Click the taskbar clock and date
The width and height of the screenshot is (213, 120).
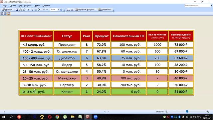point(207,117)
